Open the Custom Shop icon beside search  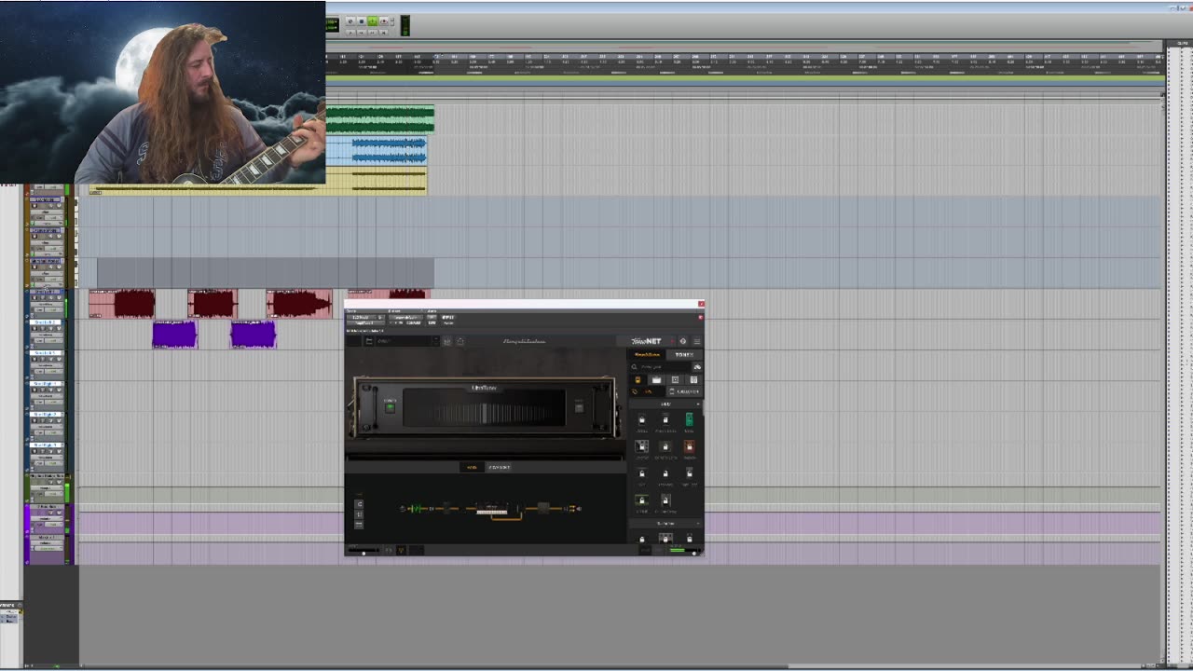click(696, 367)
